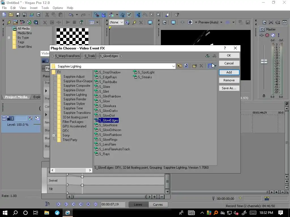The width and height of the screenshot is (290, 217).
Task: Select Sapphire Stylize folder
Action: pos(74,104)
